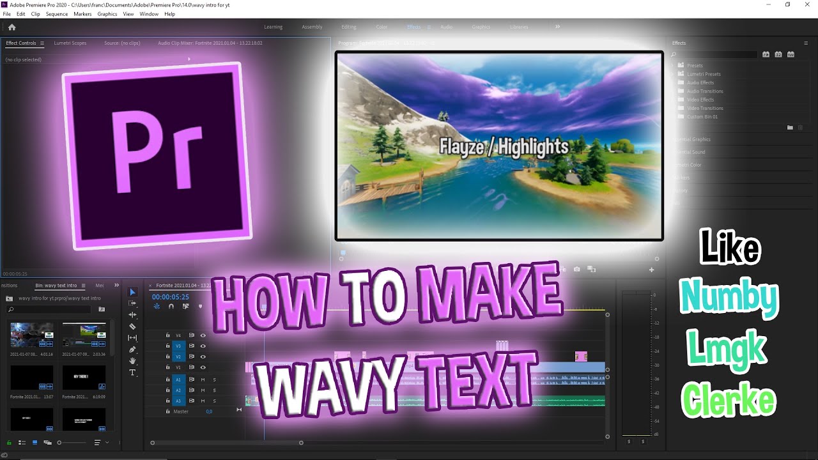Mute audio track A2

[x=203, y=390]
